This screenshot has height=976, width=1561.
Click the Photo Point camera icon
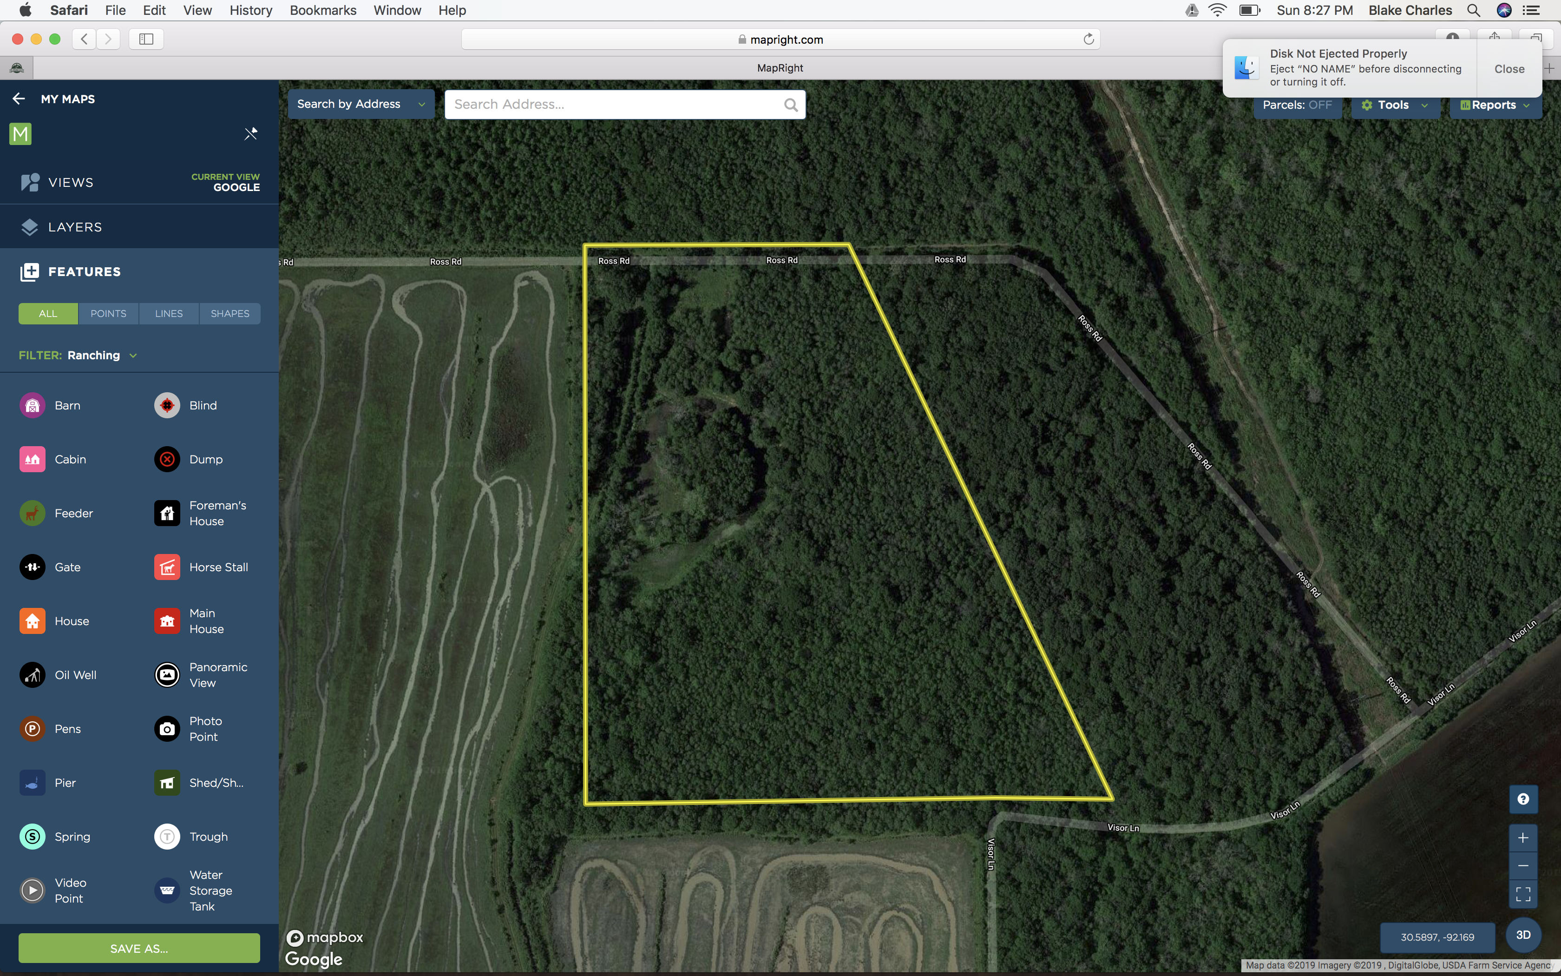167,729
